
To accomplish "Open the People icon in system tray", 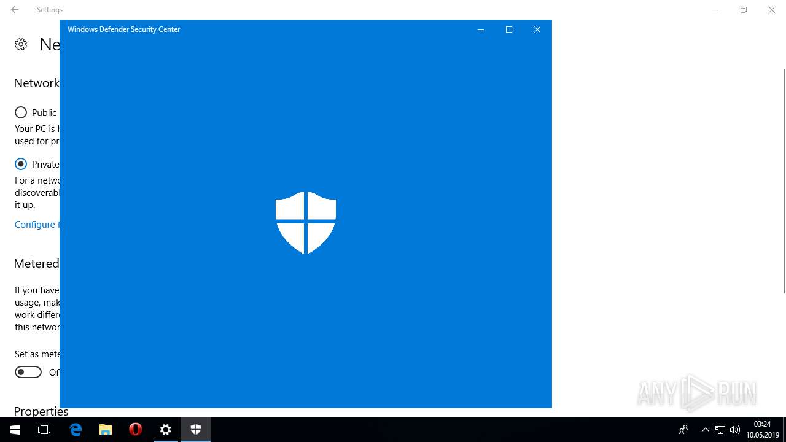I will pyautogui.click(x=683, y=430).
